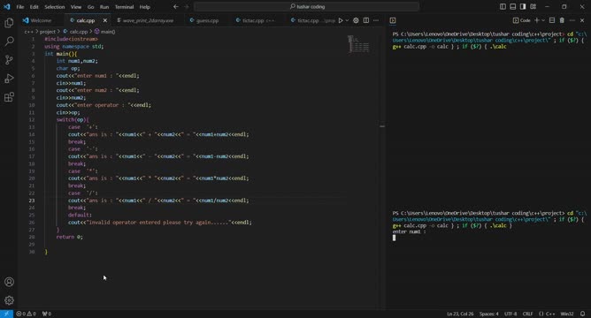
Task: Split the editor right
Action: coord(366,20)
